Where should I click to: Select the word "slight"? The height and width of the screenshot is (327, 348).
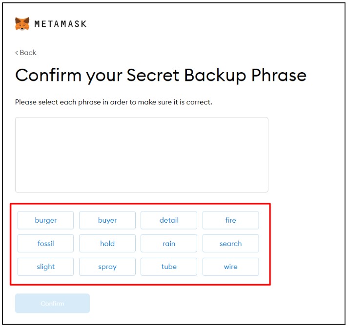click(45, 267)
